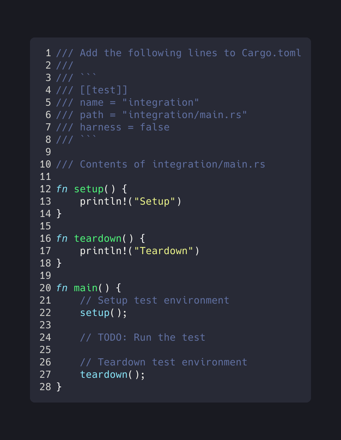Click 'harness = false' comment line
Viewport: 341px width, 440px height.
(x=113, y=127)
